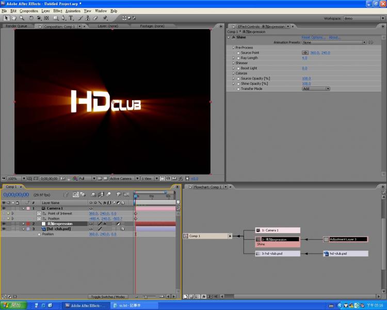Click Toggle Switches / Modes button
Image resolution: width=387 pixels, height=310 pixels.
tap(108, 297)
